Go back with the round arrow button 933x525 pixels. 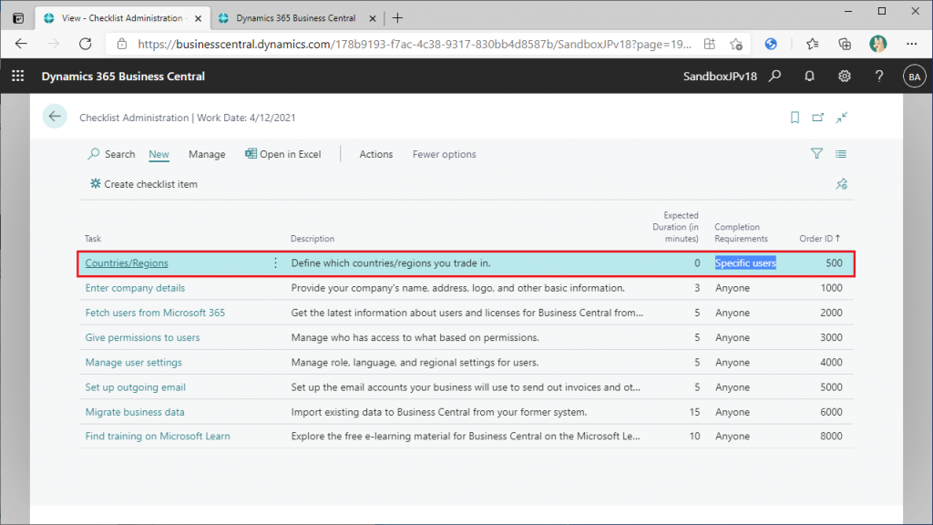[55, 117]
